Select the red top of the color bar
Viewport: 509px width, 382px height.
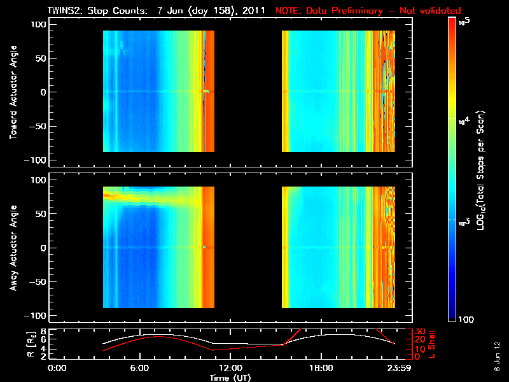[x=452, y=23]
